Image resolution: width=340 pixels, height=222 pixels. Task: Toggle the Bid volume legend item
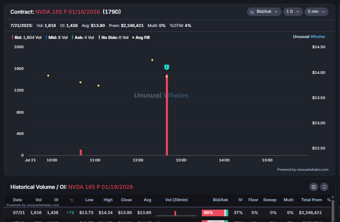point(27,38)
